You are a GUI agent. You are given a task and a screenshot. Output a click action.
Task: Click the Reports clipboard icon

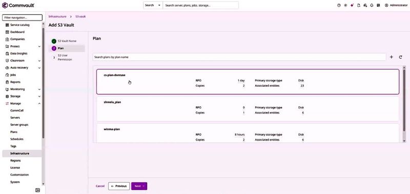pos(7,82)
